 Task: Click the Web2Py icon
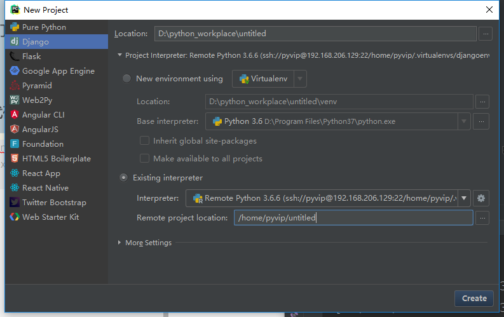(15, 100)
